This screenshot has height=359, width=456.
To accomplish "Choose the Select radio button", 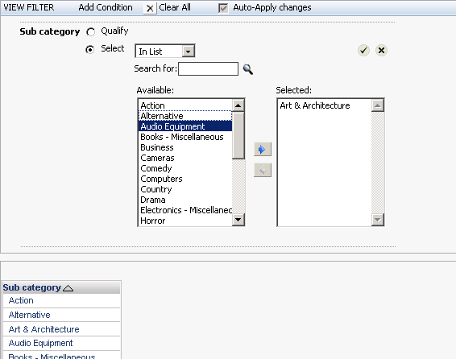I will [x=90, y=49].
